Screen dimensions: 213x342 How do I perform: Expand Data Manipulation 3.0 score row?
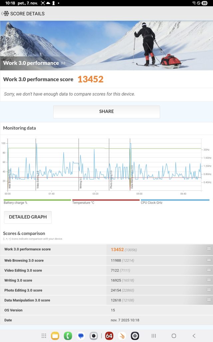(x=209, y=300)
